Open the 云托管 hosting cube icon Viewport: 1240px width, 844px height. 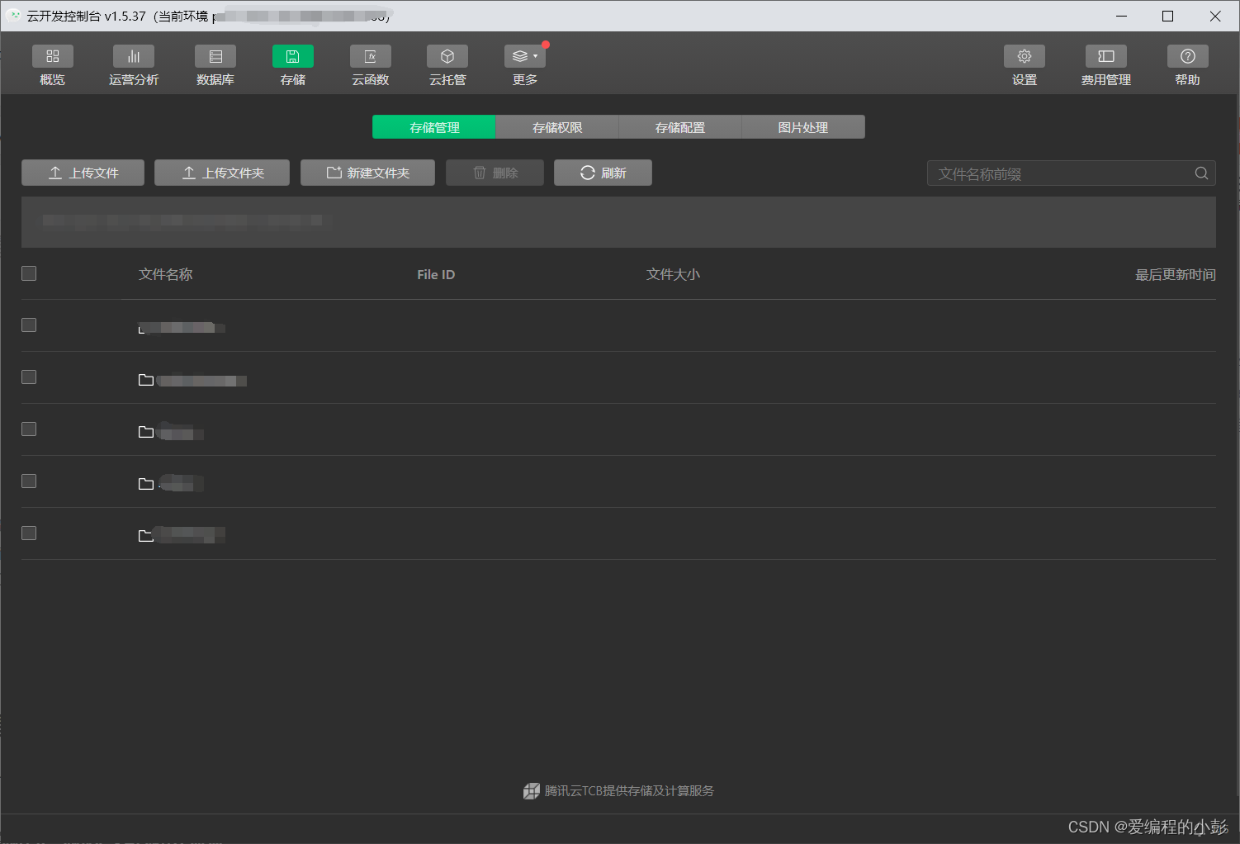tap(447, 56)
